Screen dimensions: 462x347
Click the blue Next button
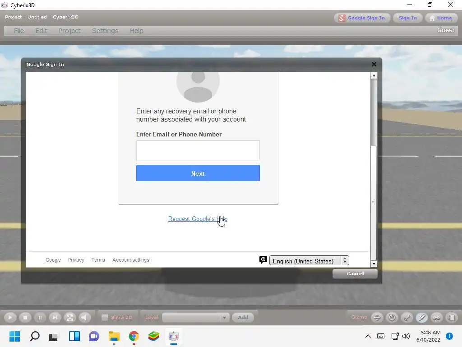pyautogui.click(x=198, y=173)
